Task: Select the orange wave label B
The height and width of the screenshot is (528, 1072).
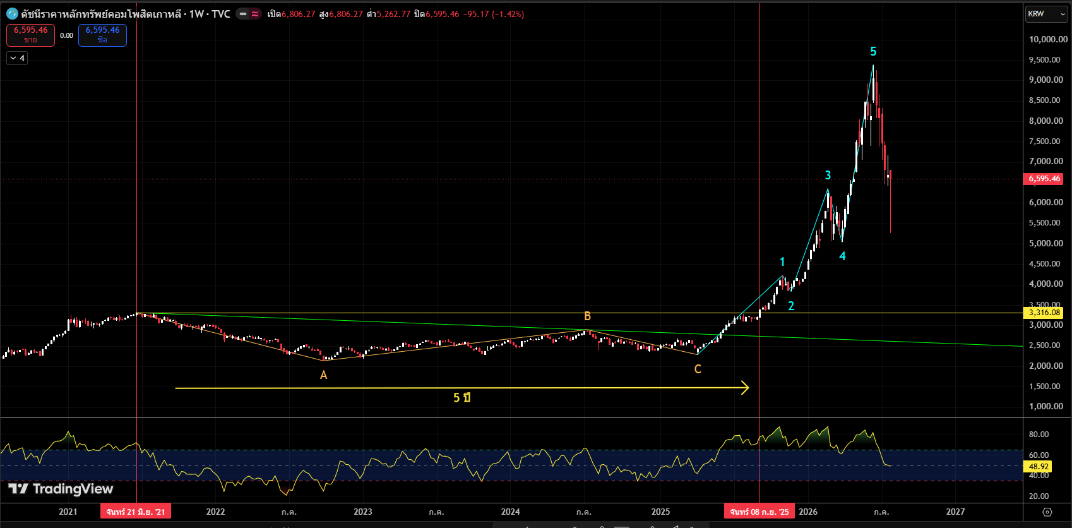Action: (587, 316)
